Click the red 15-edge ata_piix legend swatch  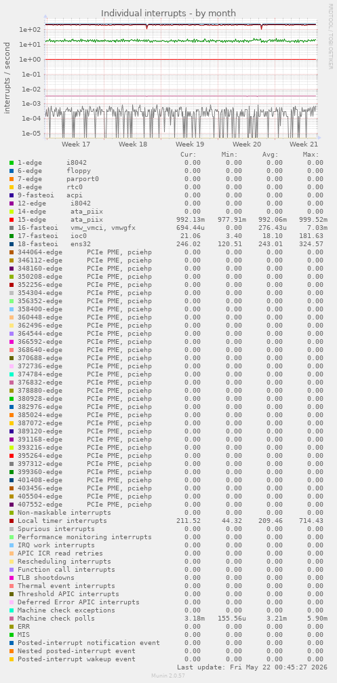pyautogui.click(x=12, y=220)
